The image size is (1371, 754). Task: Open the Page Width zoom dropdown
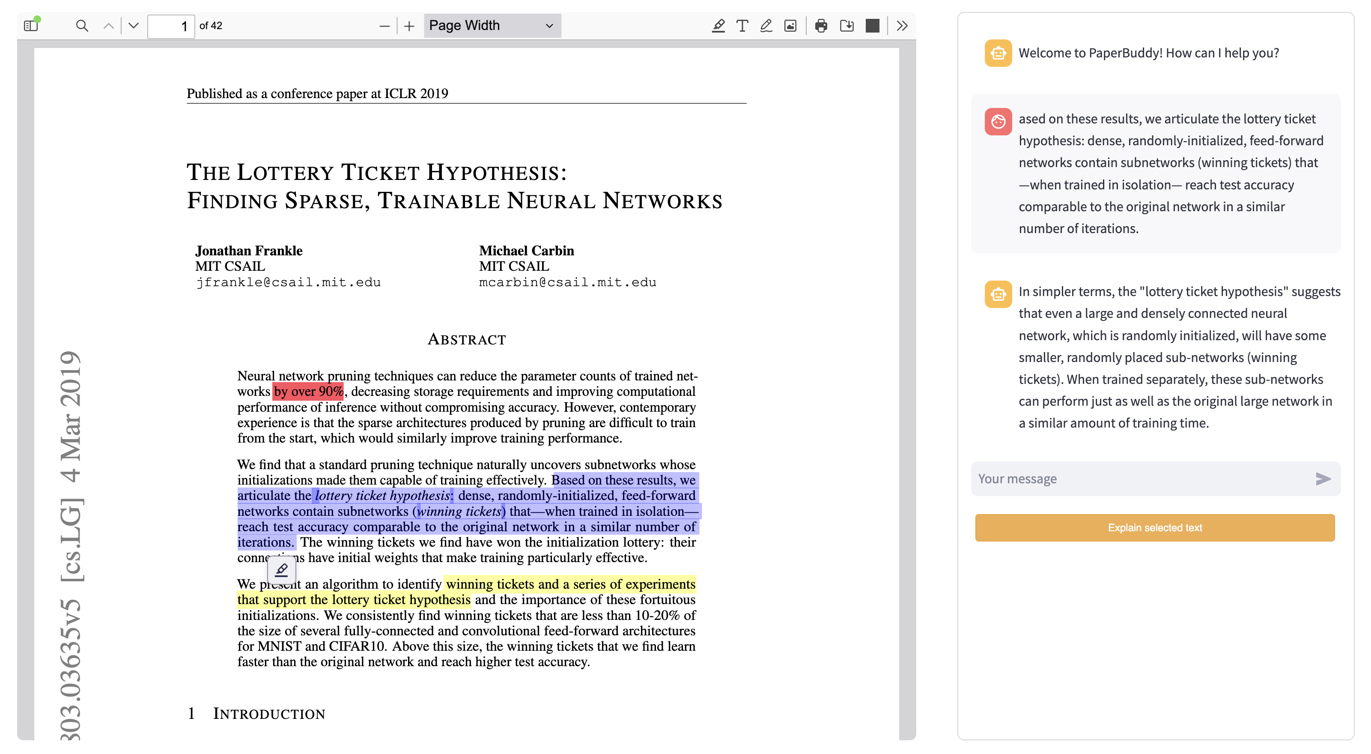click(x=492, y=26)
